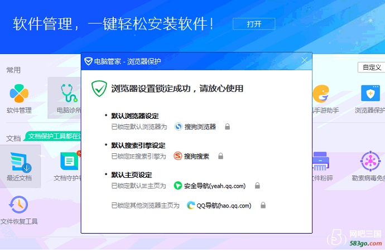Click the 默认搜索引擎设定 heading

138,146
